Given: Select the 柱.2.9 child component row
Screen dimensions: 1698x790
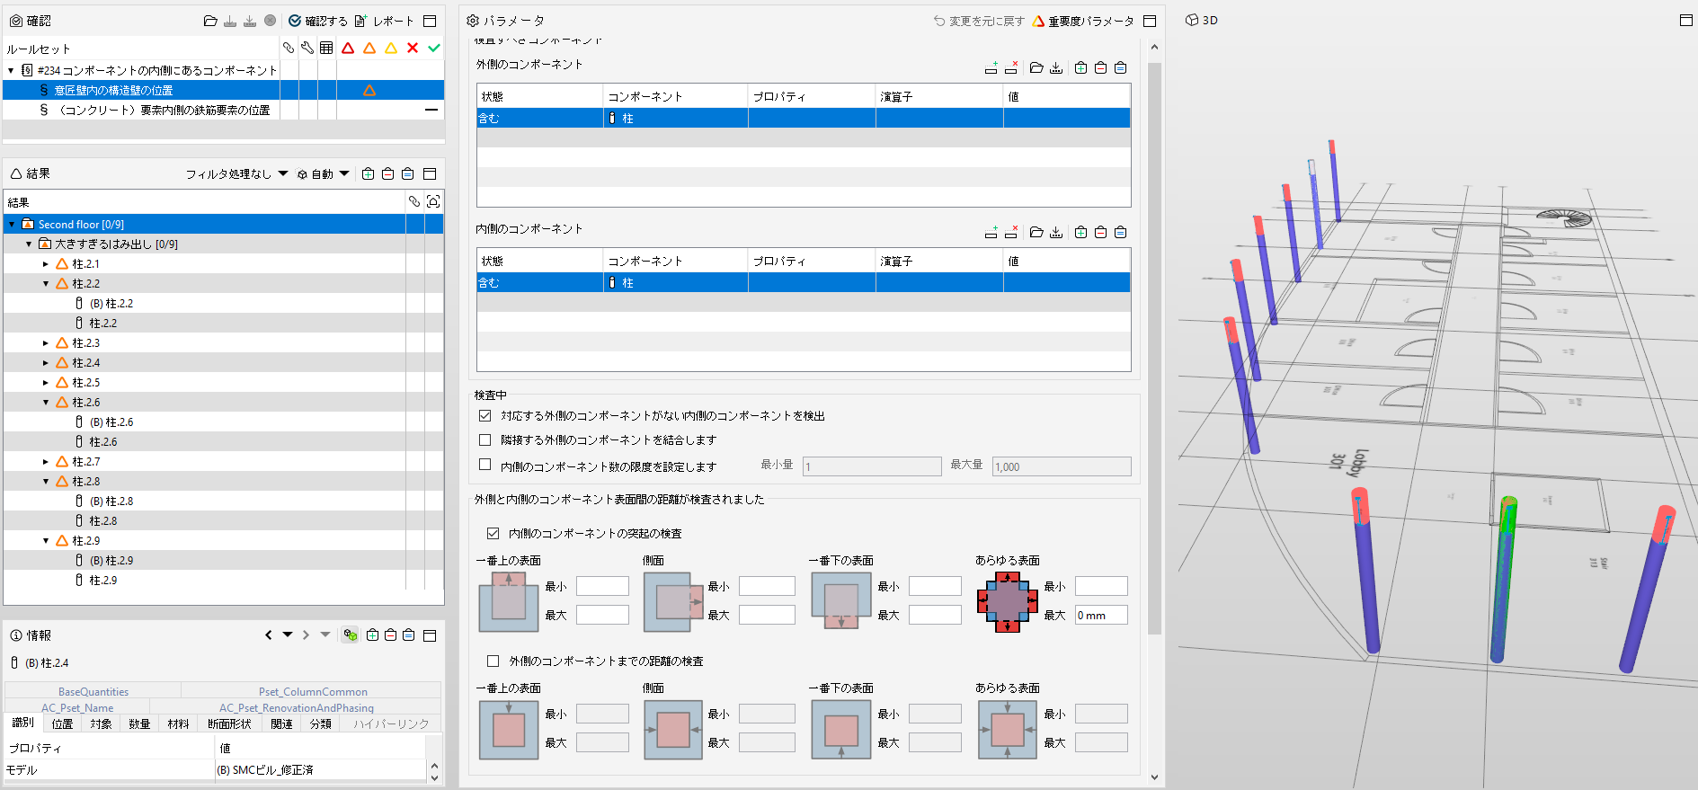Looking at the screenshot, I should point(102,581).
